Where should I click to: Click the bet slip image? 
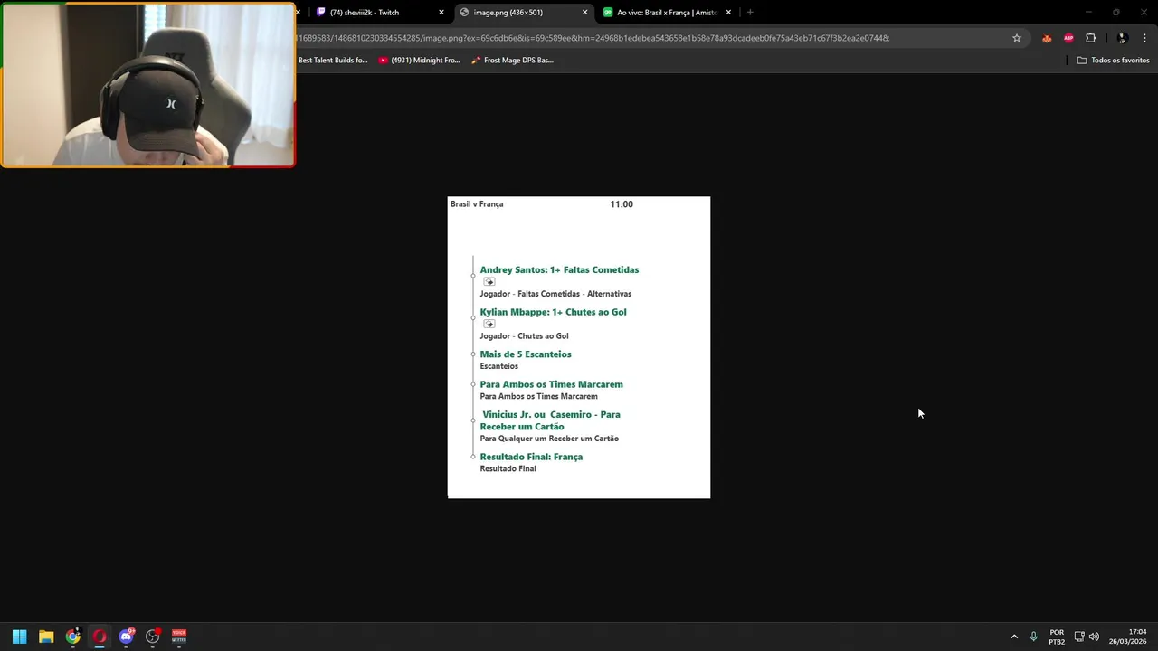pos(579,347)
